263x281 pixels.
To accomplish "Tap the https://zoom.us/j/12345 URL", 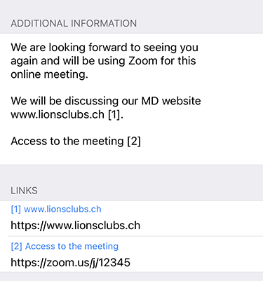I will click(70, 263).
